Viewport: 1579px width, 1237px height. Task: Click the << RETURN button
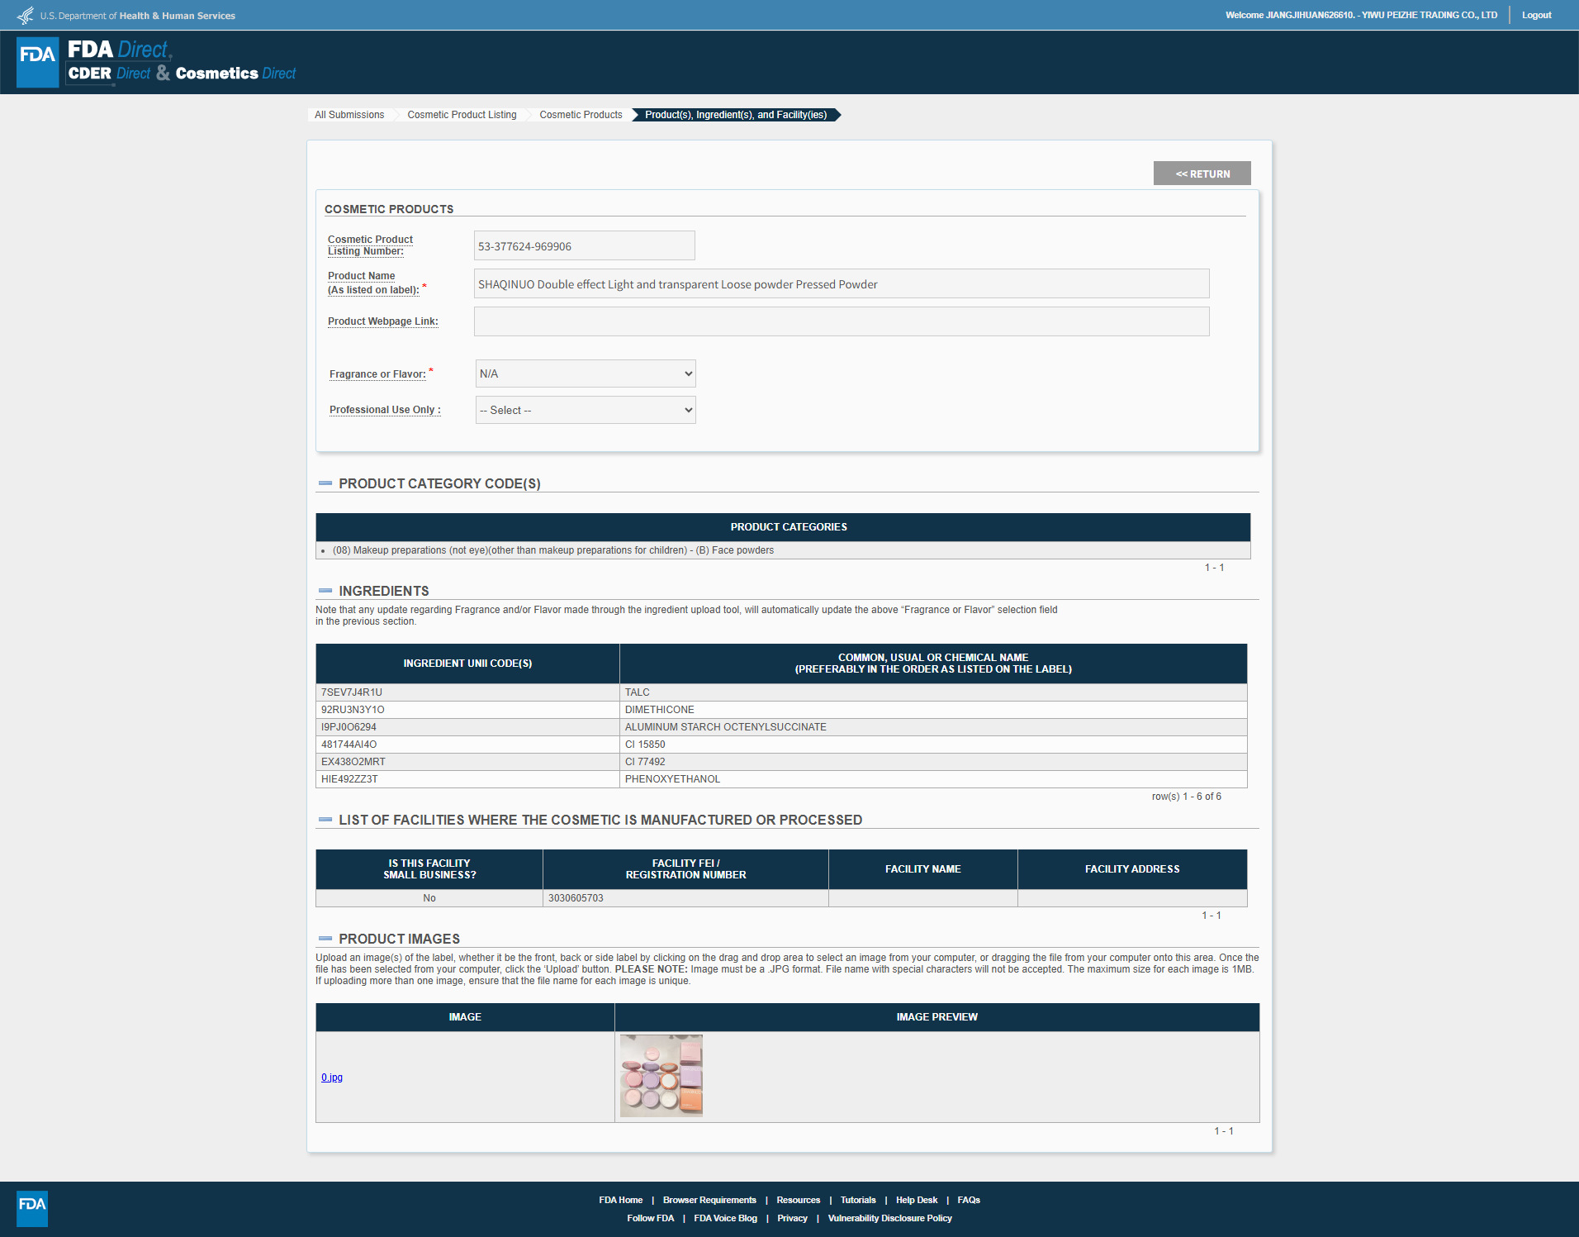tap(1202, 174)
